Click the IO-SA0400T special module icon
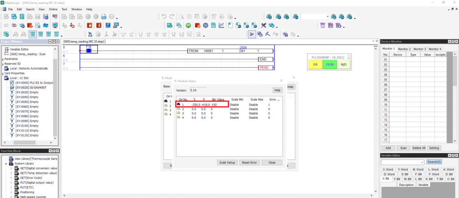 (12, 87)
